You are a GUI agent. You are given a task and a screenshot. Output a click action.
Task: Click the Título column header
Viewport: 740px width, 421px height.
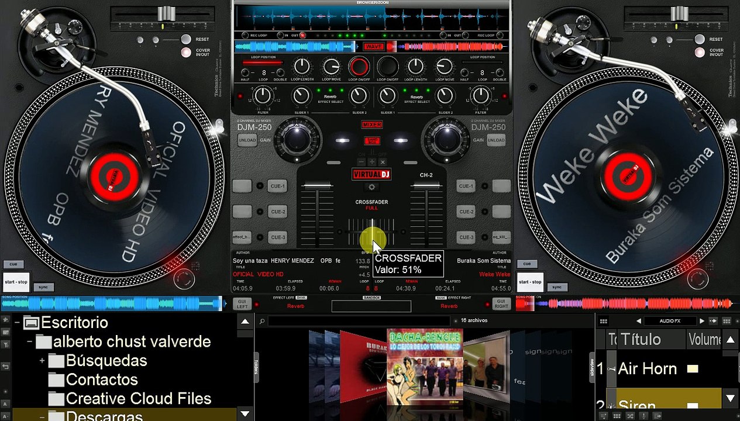(x=651, y=340)
